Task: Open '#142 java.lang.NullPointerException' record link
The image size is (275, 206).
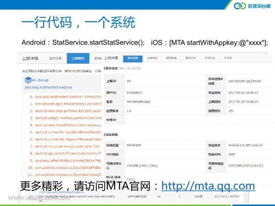Action: pyautogui.click(x=62, y=192)
